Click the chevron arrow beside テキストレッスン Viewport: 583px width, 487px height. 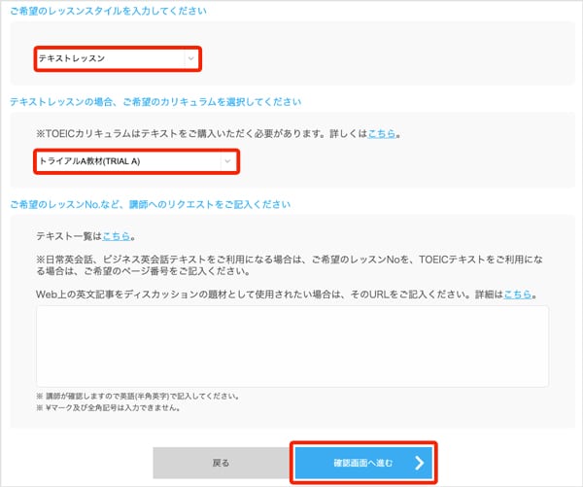[x=190, y=59]
